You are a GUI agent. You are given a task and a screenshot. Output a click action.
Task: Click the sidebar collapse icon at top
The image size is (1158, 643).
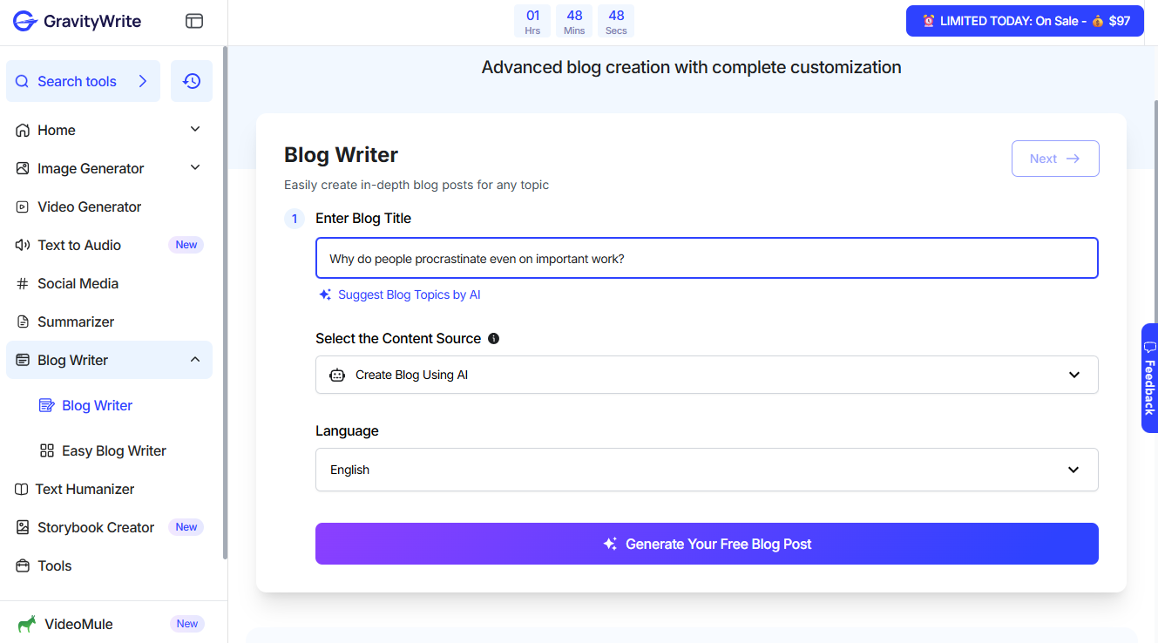pos(193,20)
